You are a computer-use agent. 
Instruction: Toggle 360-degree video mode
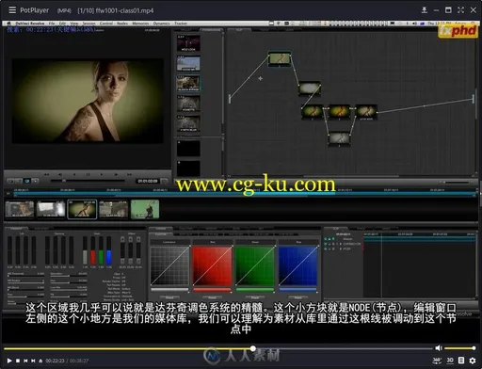point(437,361)
